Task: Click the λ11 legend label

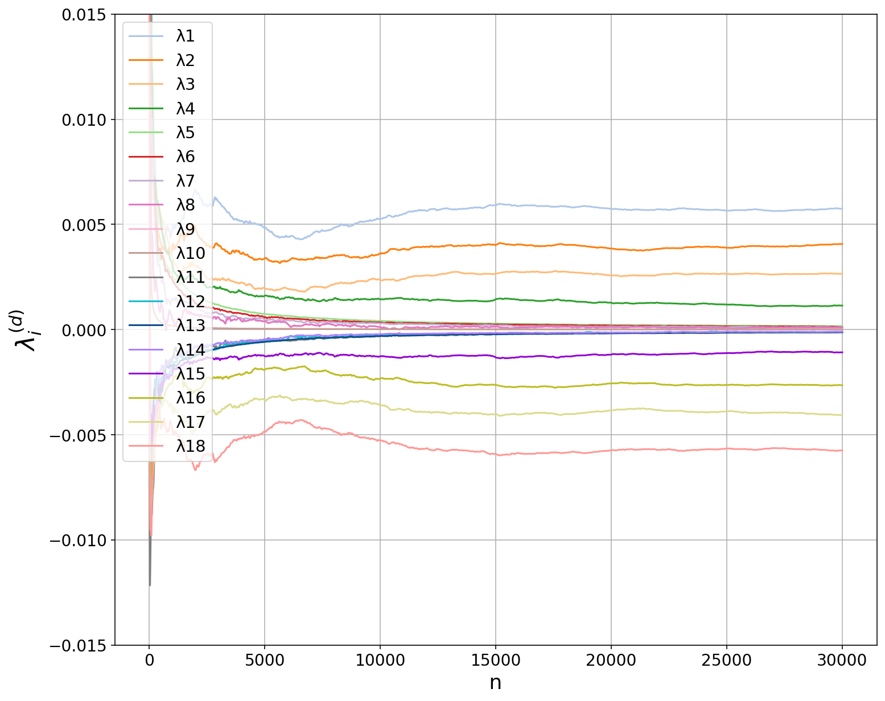Action: coord(191,277)
